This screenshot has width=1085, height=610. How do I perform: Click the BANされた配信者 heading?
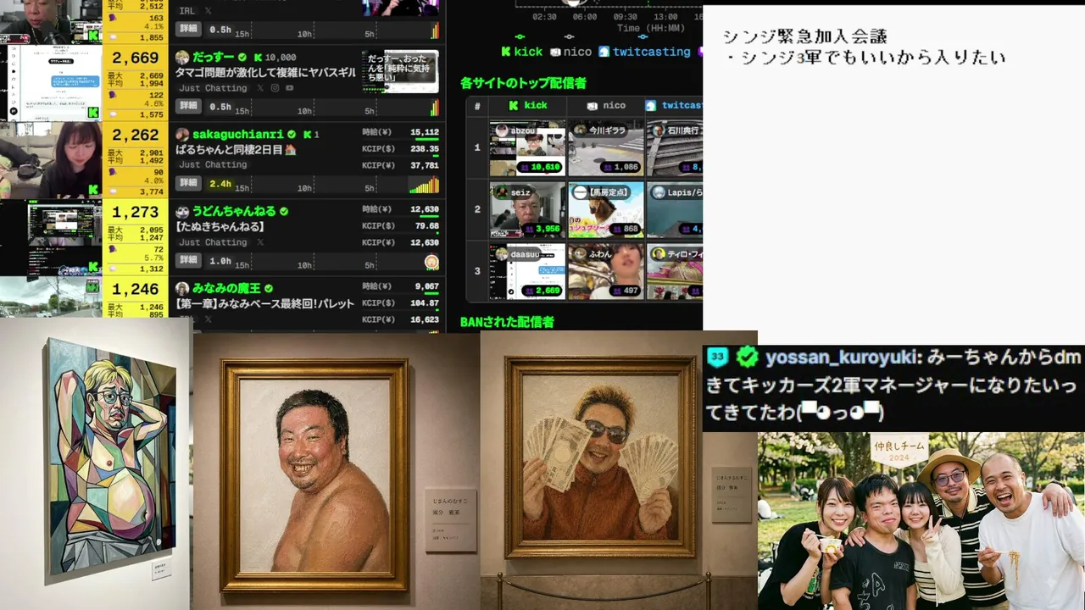(507, 322)
